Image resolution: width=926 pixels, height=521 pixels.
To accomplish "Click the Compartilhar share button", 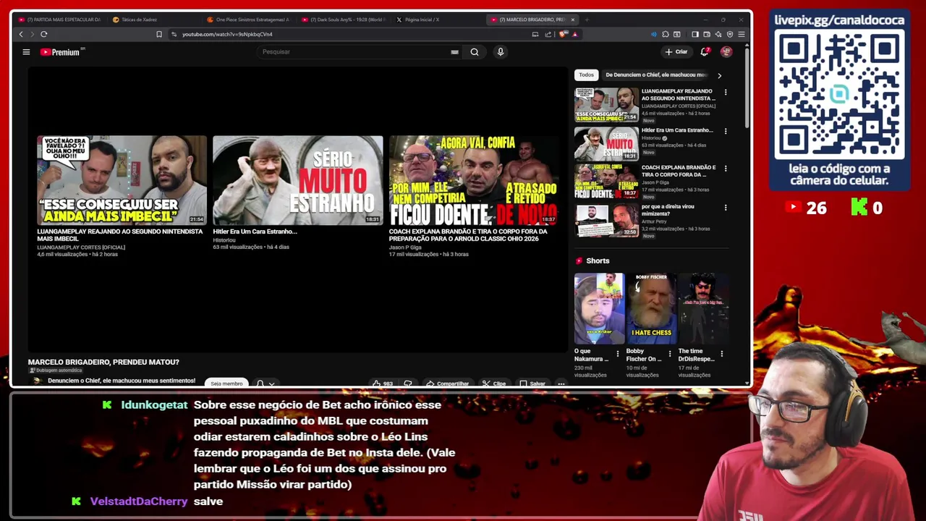I will tap(448, 384).
